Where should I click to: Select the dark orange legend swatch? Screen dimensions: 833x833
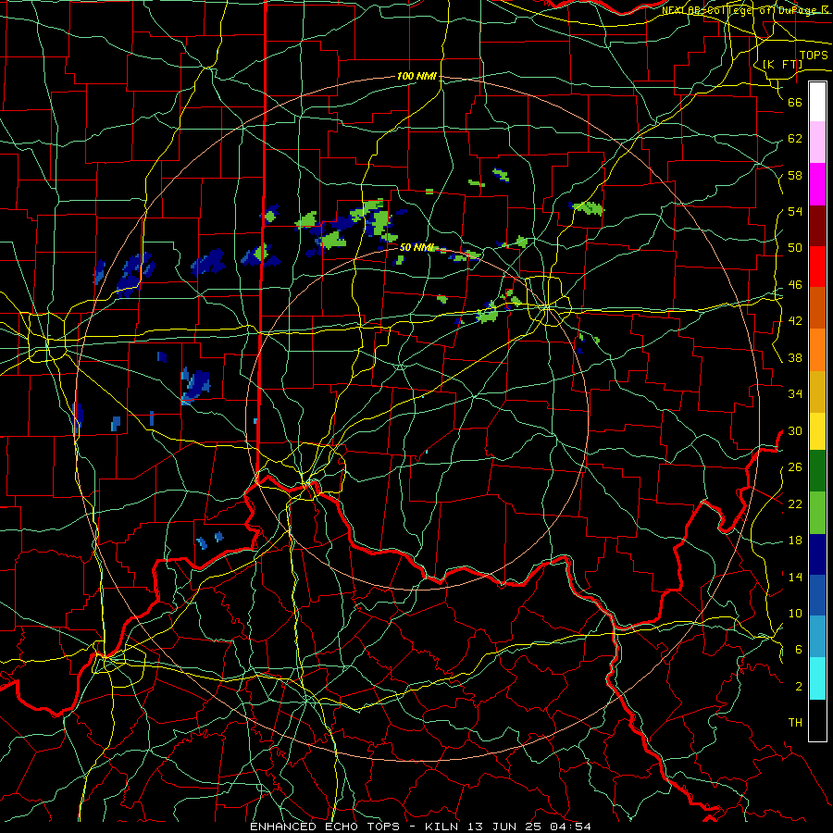tap(817, 307)
